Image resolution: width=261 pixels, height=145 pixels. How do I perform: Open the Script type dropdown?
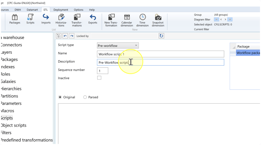118,46
